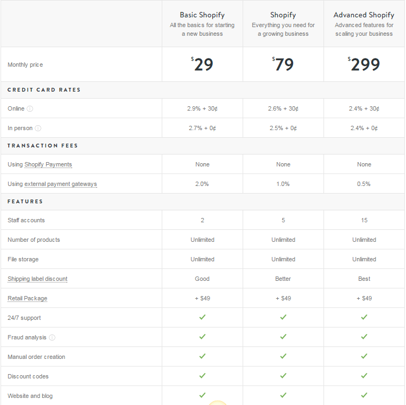Click Advanced Shopify Fraud analysis checkmark
The height and width of the screenshot is (405, 406).
coord(364,337)
